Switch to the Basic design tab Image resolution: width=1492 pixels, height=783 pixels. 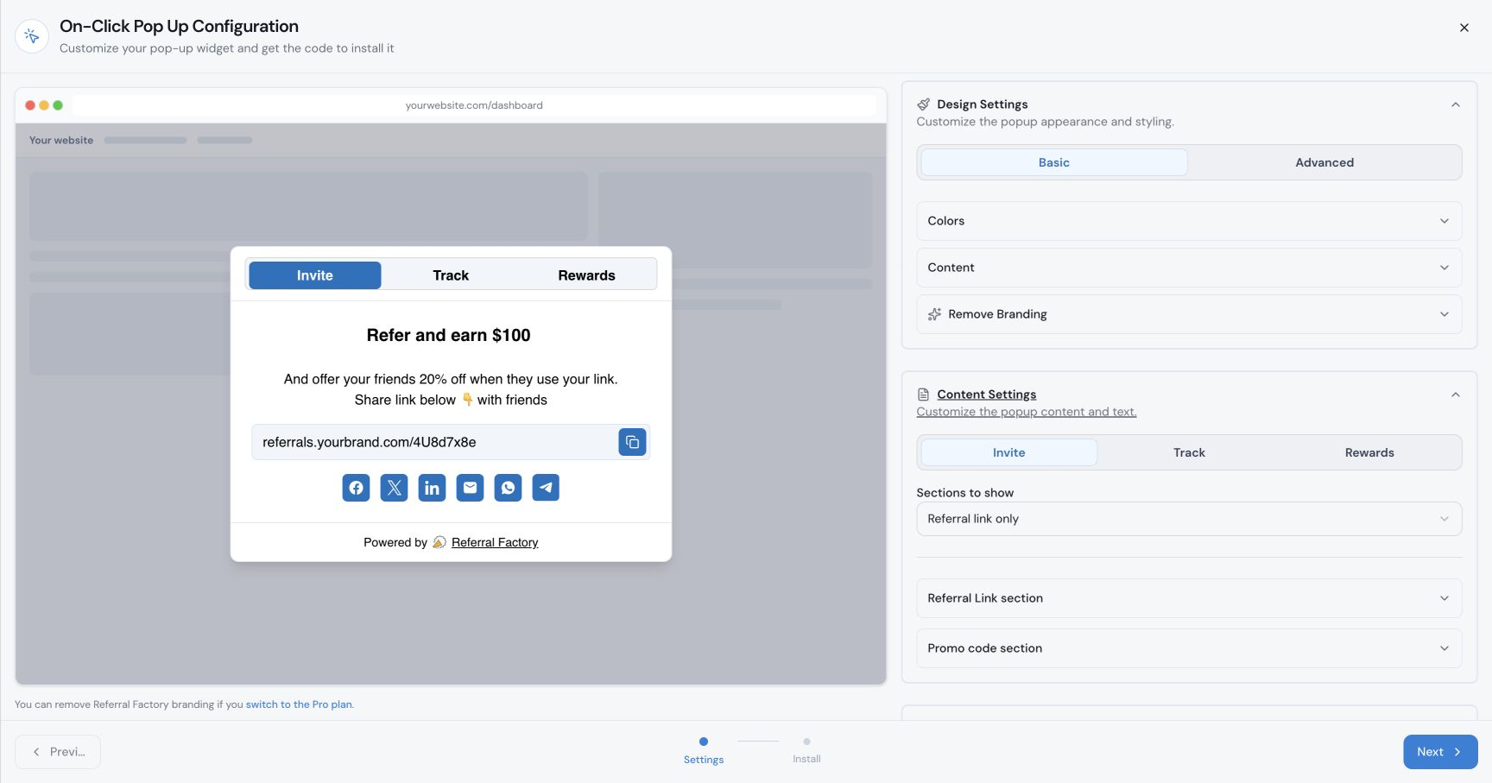[1054, 162]
